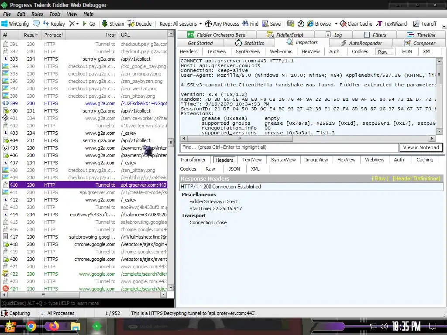Click the volume icon in system tray

coord(384,326)
